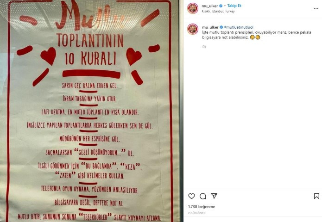Open mu_ulker profile from the header username
322x222 pixels.
(x=210, y=6)
